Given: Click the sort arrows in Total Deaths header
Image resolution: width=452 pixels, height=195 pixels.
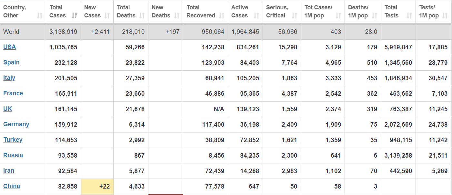Looking at the screenshot, I should tap(142, 15).
